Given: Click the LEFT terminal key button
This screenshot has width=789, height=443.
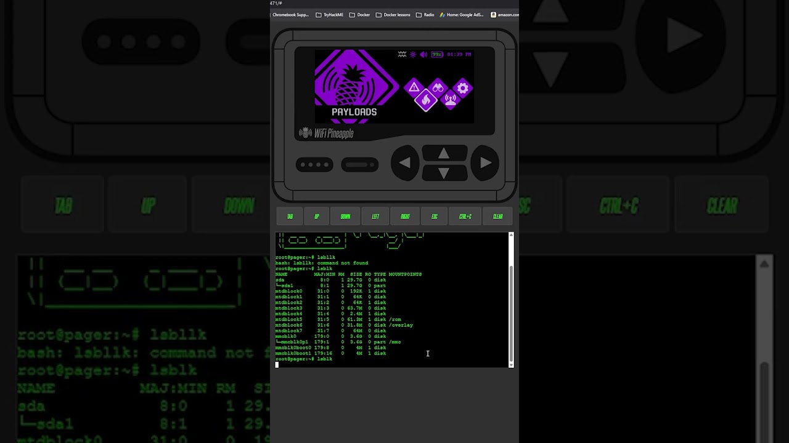Looking at the screenshot, I should click(375, 217).
